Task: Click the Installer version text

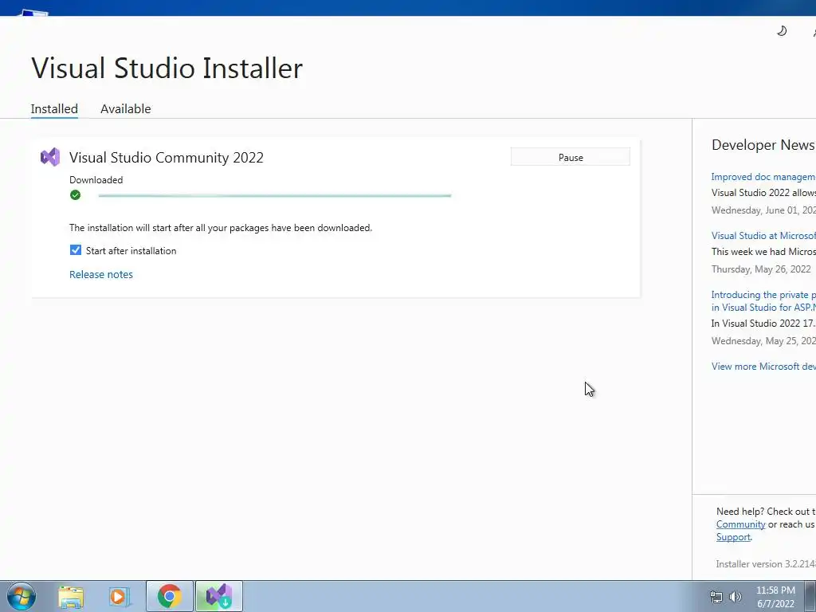Action: [x=766, y=564]
